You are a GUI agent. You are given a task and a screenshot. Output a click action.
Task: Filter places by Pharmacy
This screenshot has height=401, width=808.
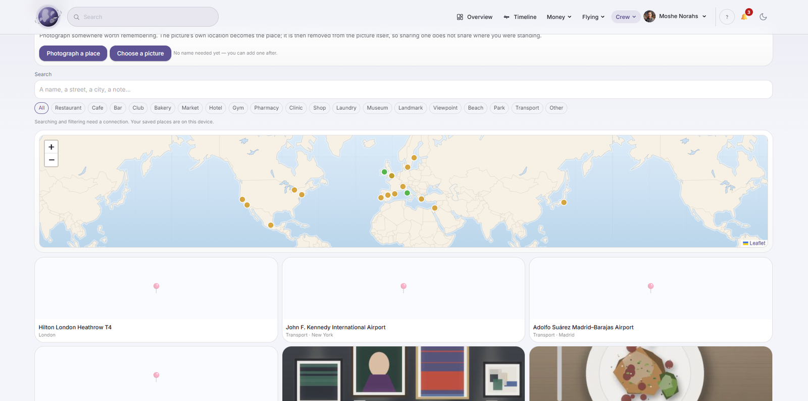pyautogui.click(x=267, y=108)
